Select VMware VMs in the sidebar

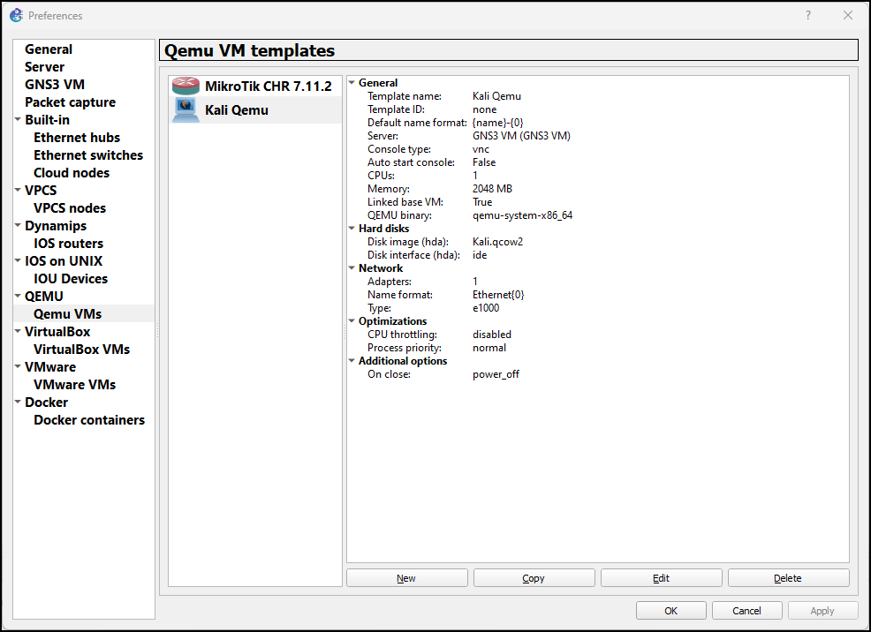pyautogui.click(x=74, y=385)
